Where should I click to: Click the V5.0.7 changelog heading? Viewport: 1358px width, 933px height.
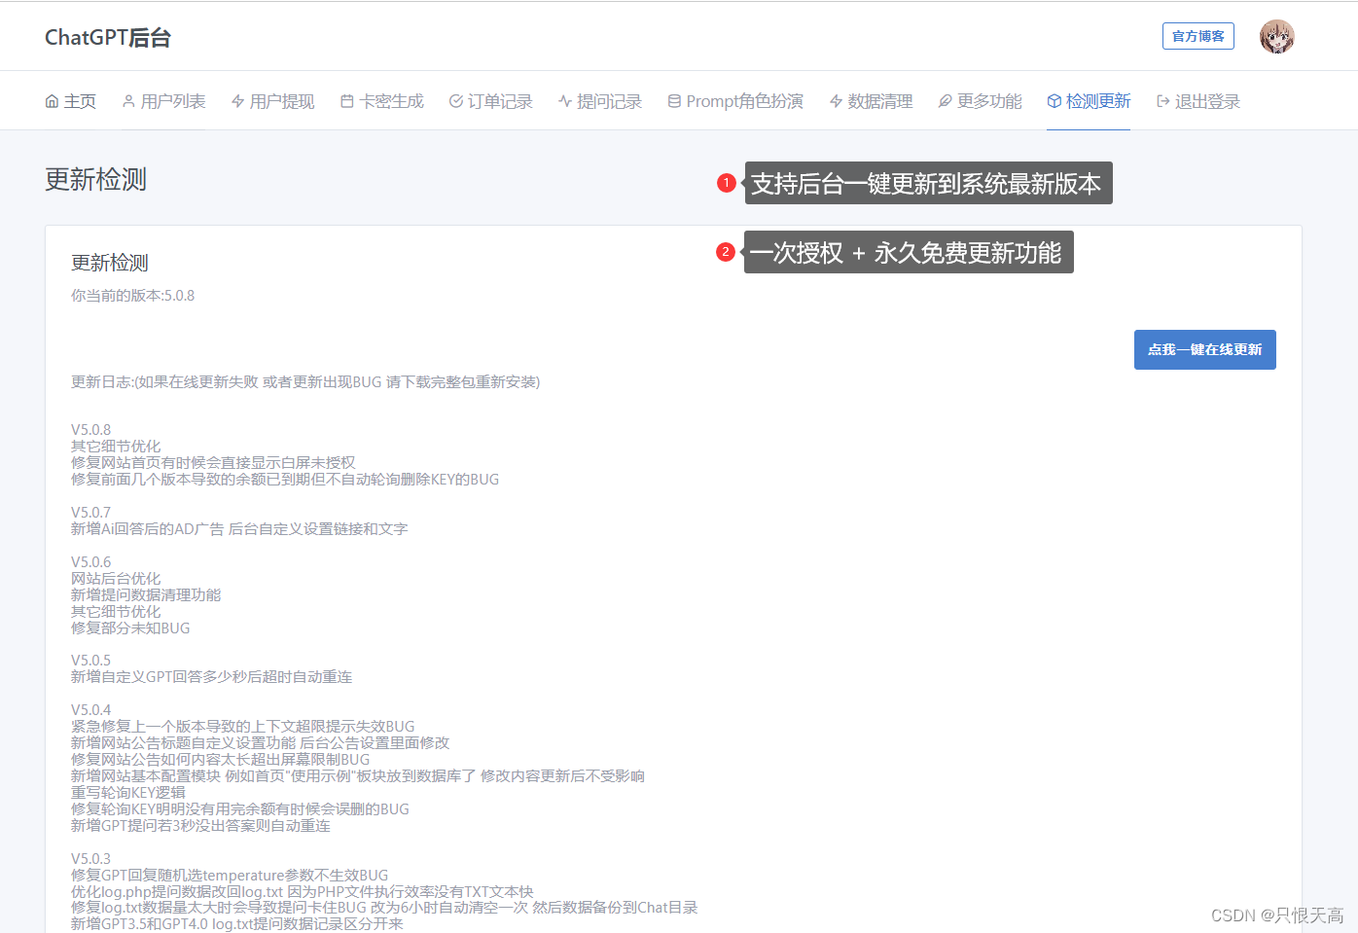point(91,513)
